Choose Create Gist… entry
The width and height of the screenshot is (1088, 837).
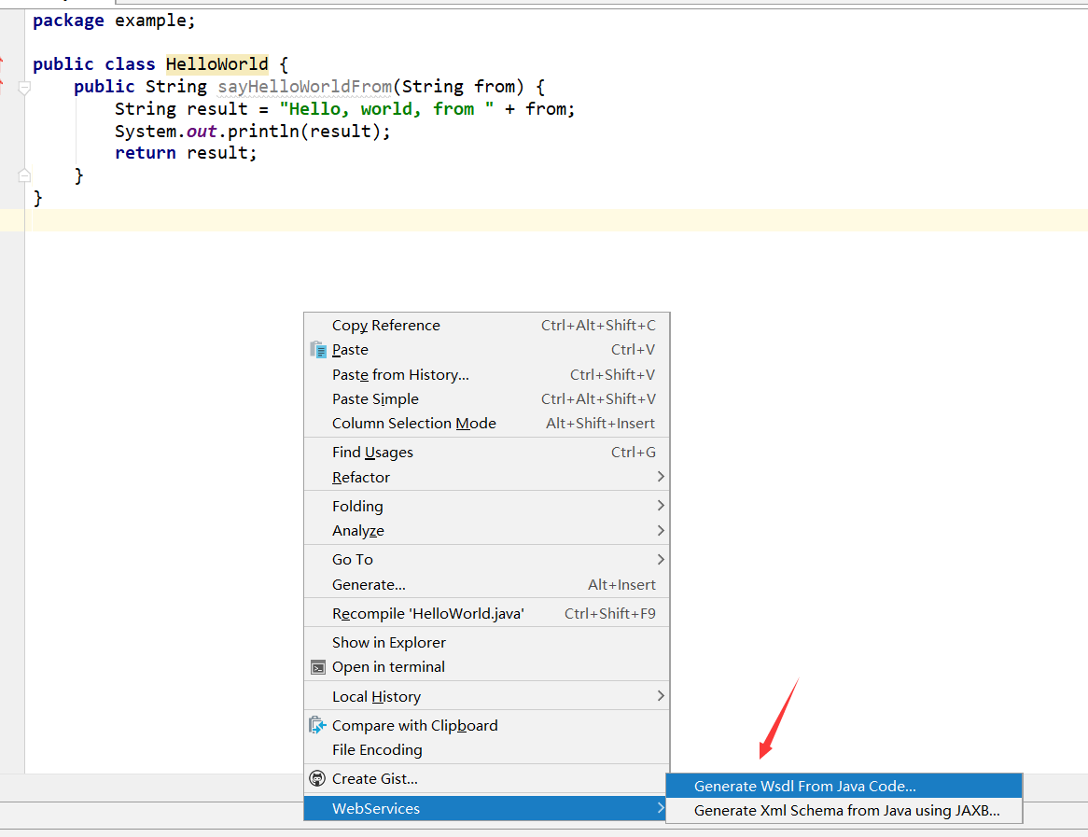click(x=486, y=779)
